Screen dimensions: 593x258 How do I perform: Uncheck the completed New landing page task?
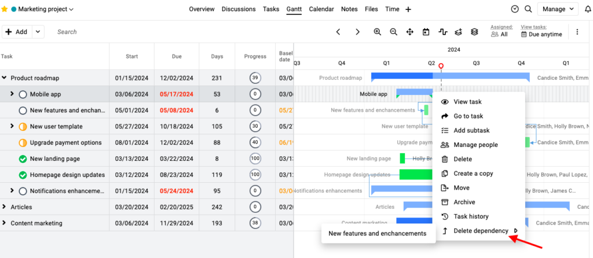[x=23, y=159]
